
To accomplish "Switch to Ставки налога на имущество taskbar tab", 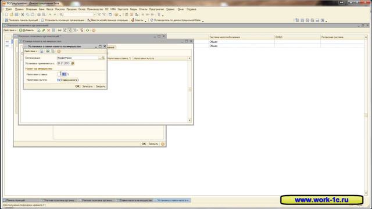I will tap(134, 200).
